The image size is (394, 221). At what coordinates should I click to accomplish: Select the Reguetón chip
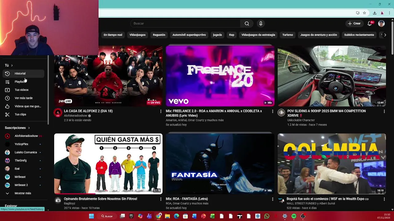[159, 35]
